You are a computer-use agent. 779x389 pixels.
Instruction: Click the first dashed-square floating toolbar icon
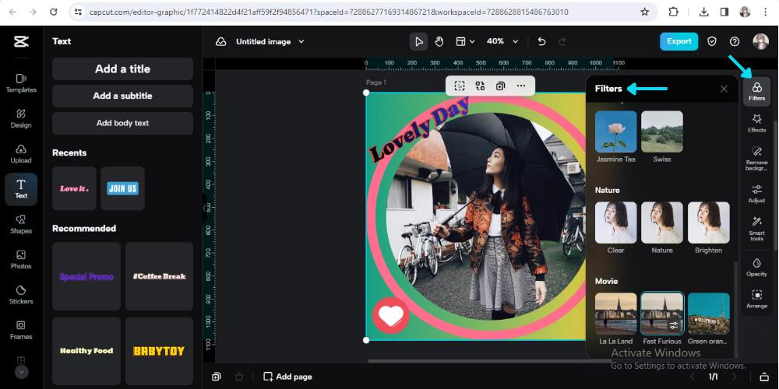pyautogui.click(x=460, y=86)
